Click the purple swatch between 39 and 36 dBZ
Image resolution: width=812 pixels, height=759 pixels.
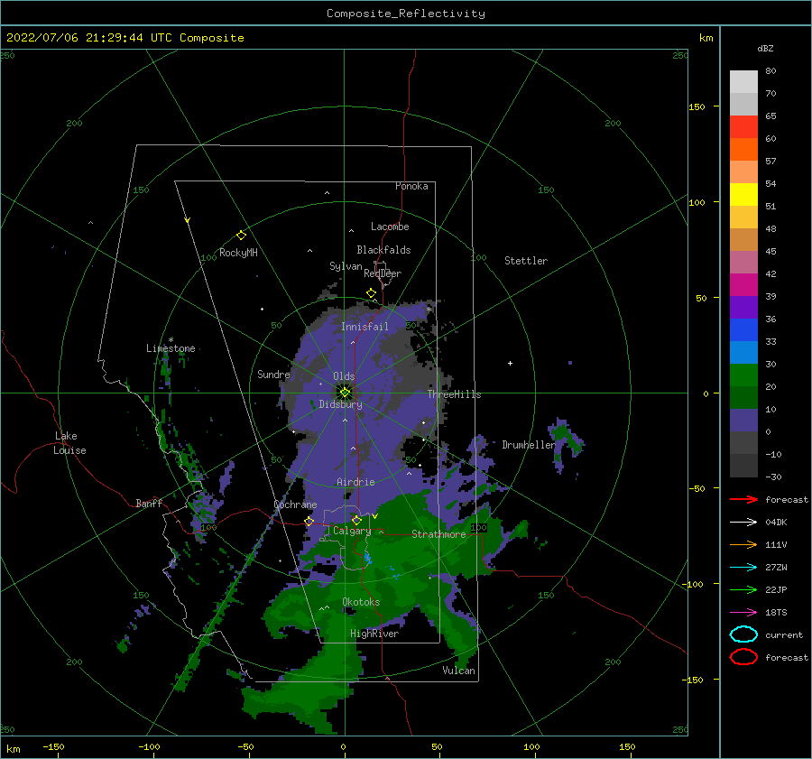tap(743, 308)
